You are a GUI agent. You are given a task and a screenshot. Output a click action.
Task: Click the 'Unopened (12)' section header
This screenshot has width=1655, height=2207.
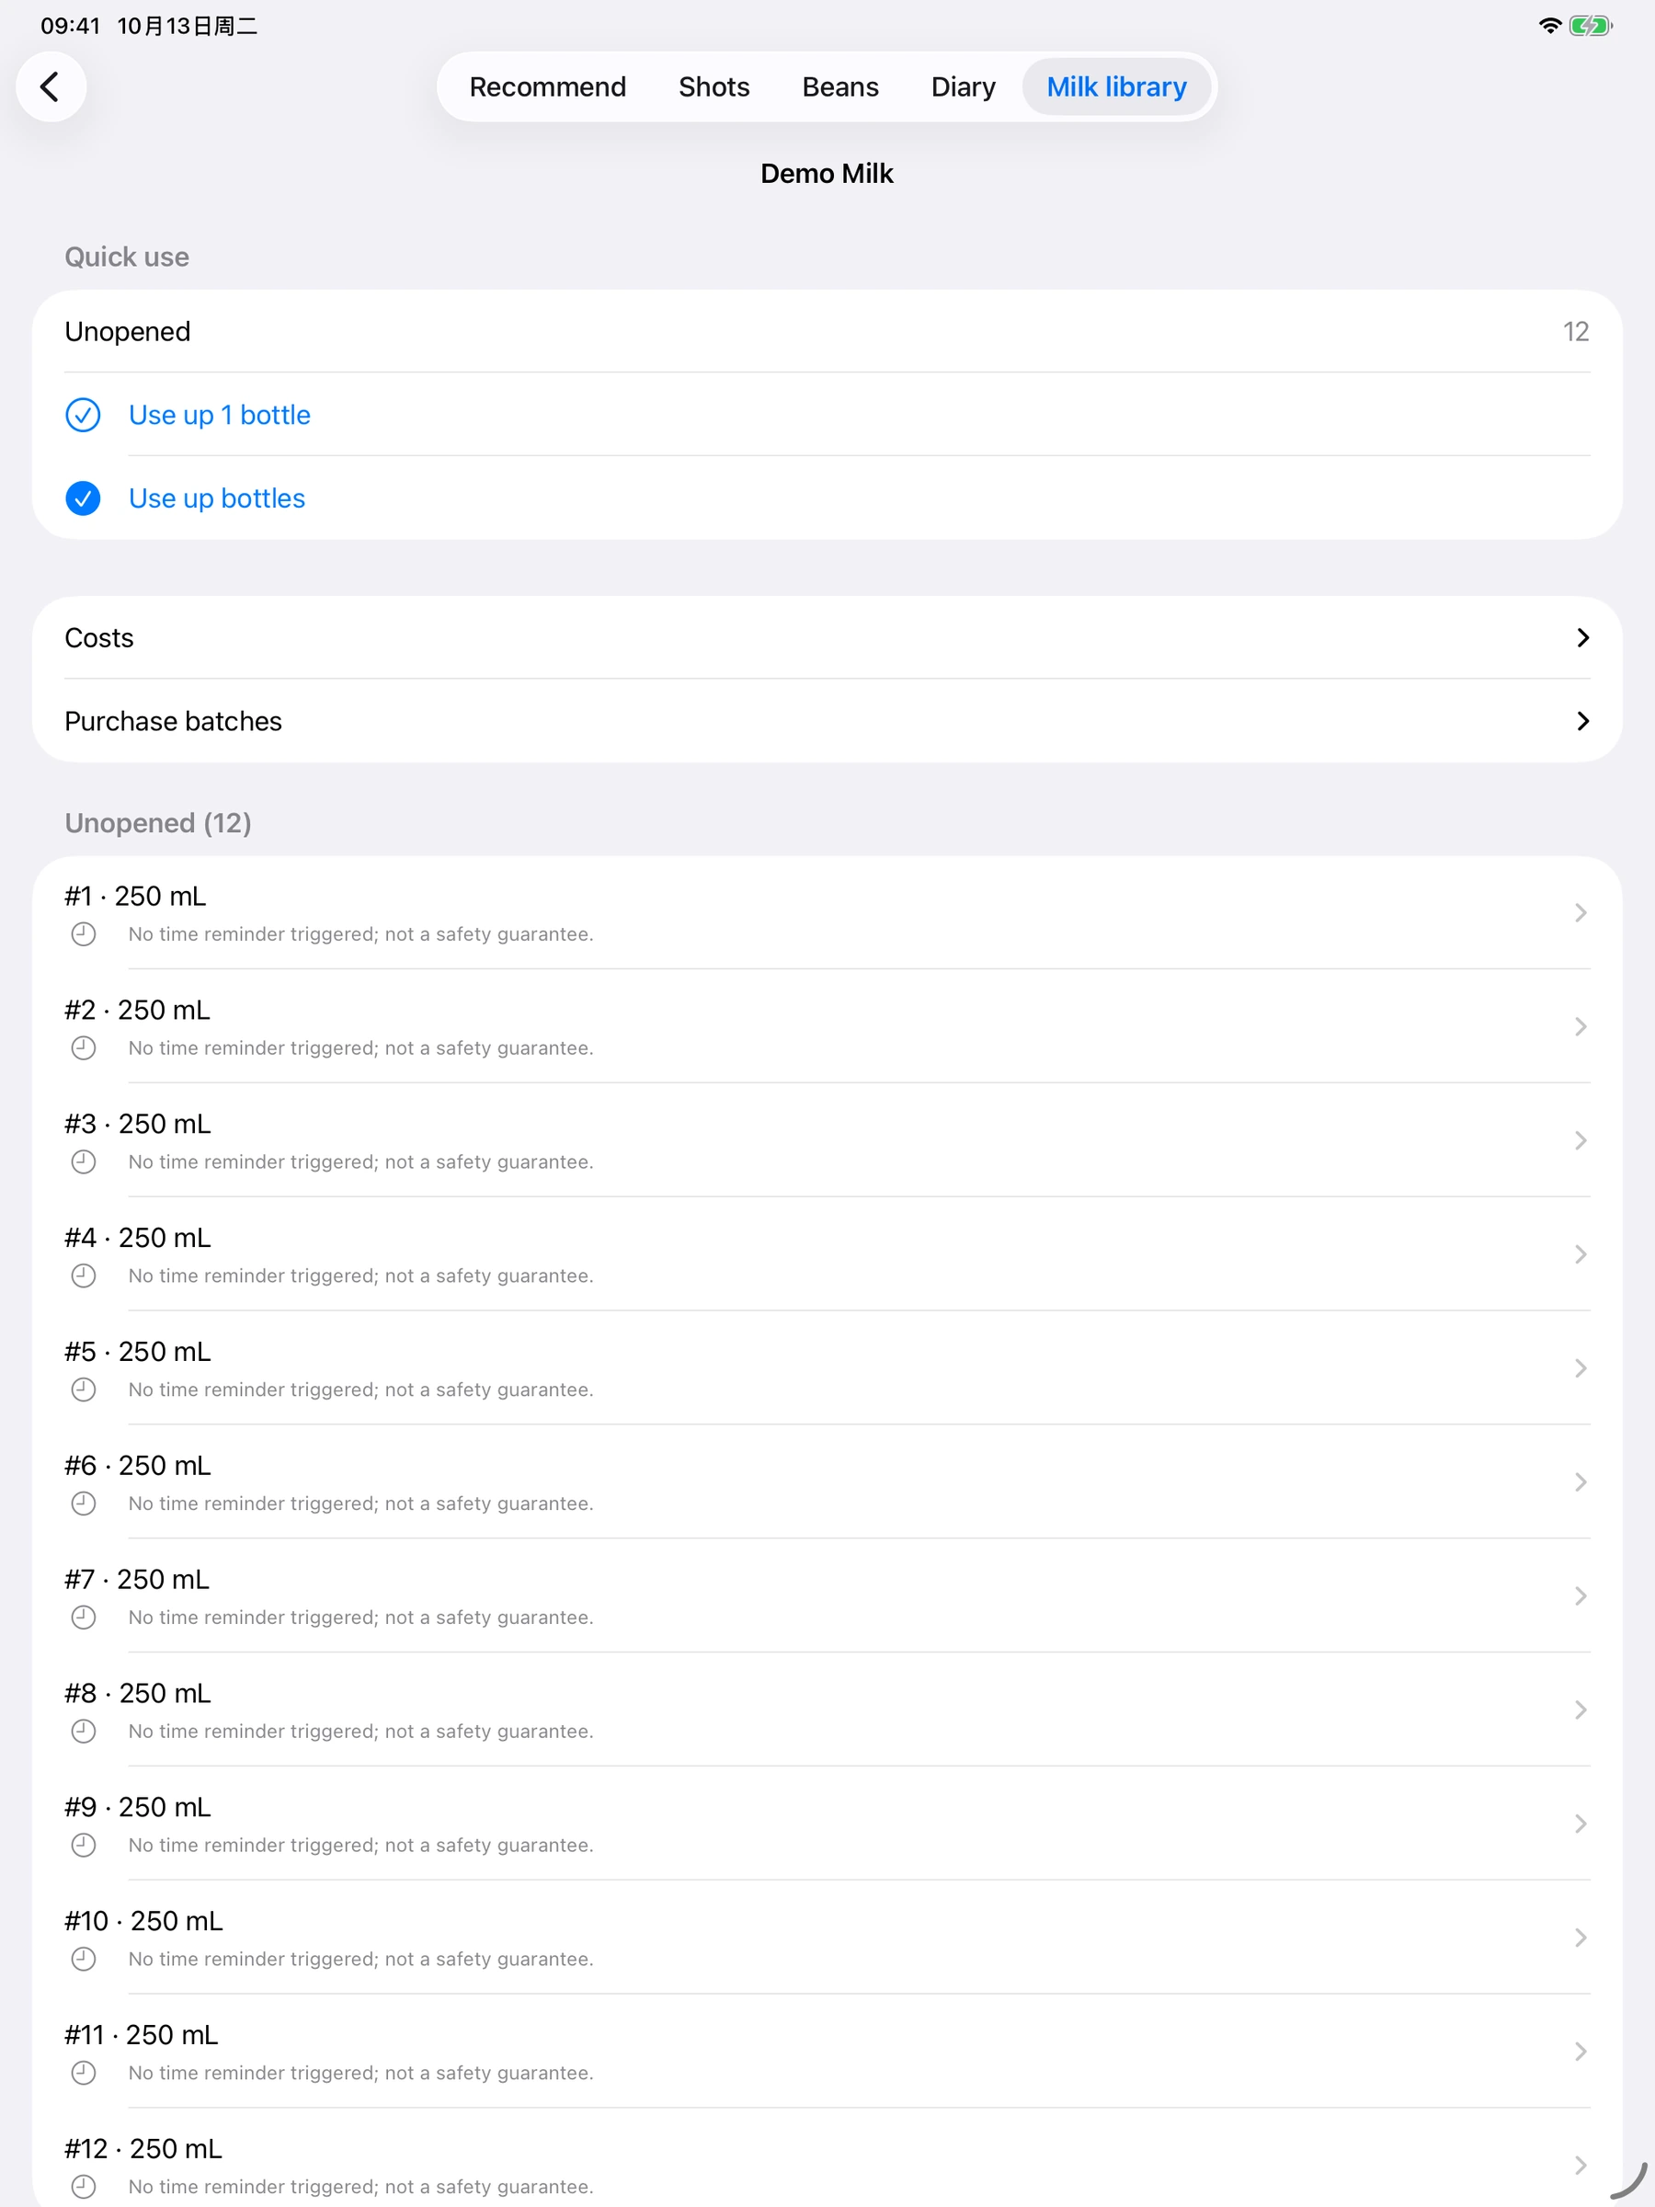157,822
